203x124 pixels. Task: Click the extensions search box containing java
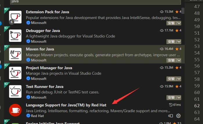tap(96, 2)
